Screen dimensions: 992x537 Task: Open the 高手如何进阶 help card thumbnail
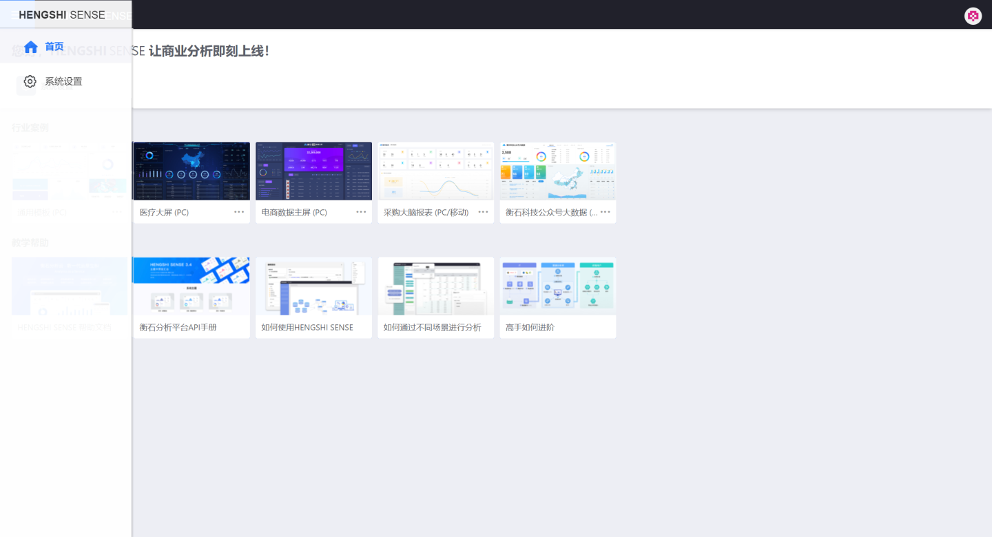tap(557, 286)
